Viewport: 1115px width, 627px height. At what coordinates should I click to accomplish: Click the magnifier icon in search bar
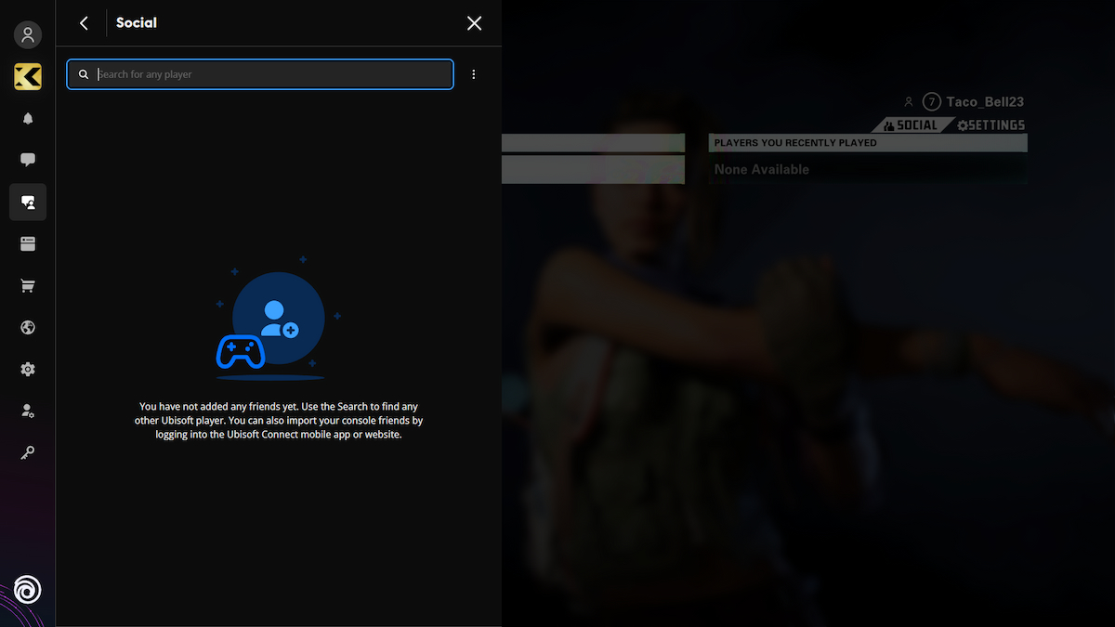coord(84,74)
